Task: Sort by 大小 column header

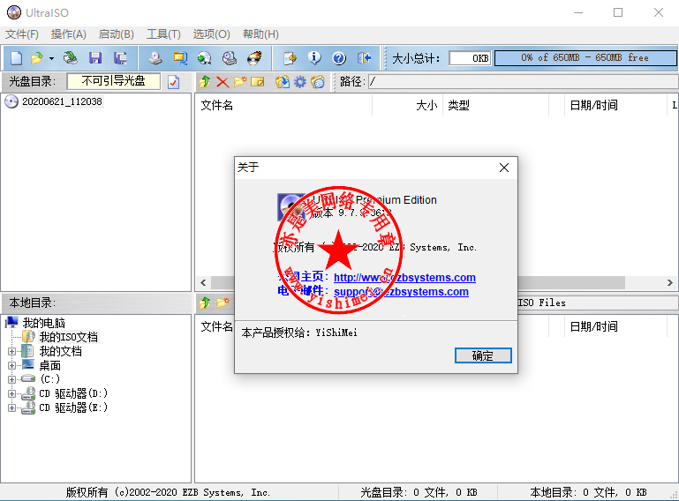Action: pyautogui.click(x=407, y=105)
